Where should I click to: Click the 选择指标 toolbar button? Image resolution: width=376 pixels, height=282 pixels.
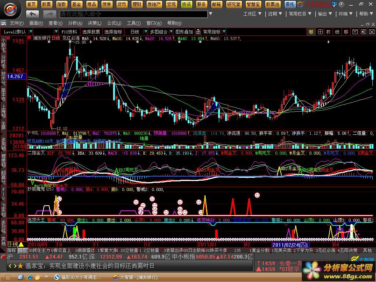click(113, 32)
